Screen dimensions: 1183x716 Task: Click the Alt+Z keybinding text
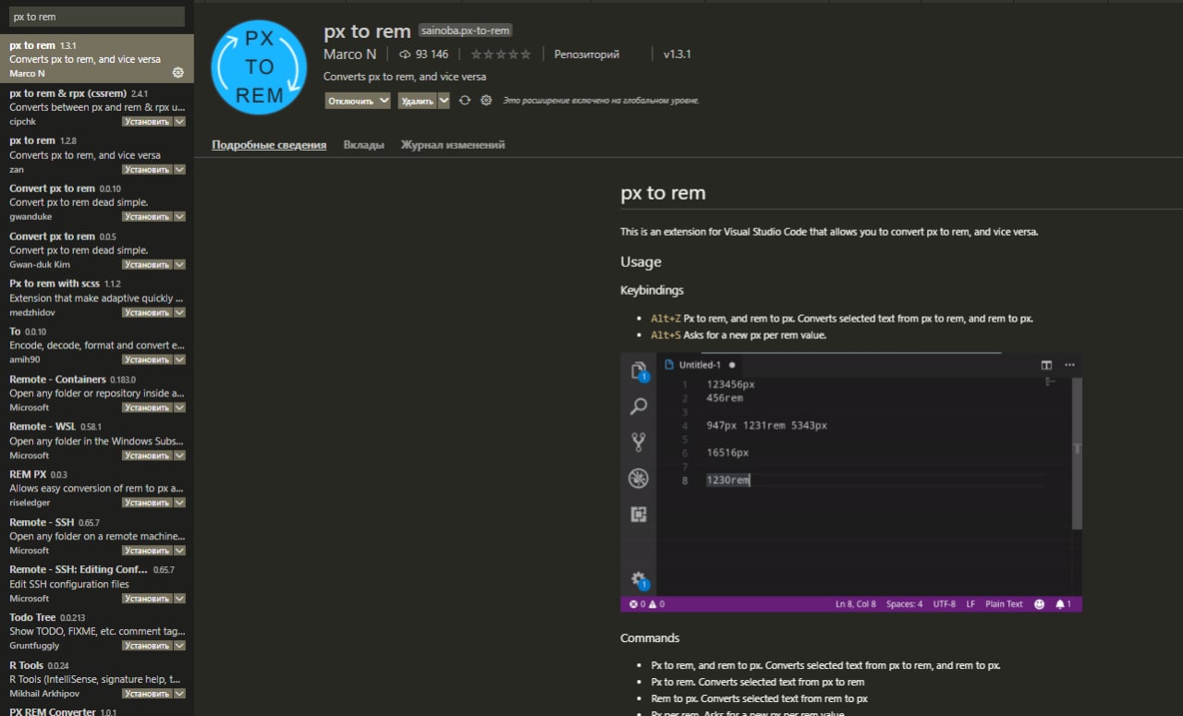665,319
